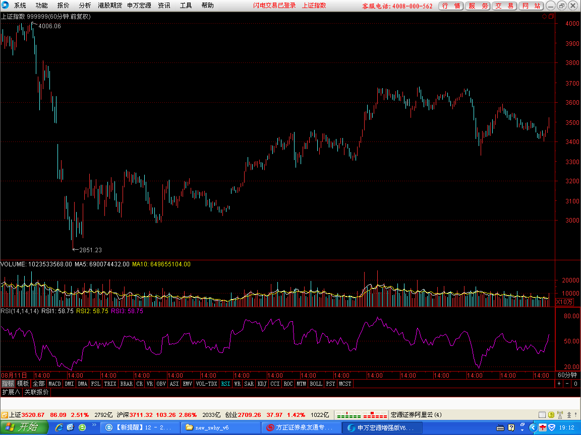Click the red tray icon before shield
Viewport: 581px width, 435px height.
[x=543, y=428]
